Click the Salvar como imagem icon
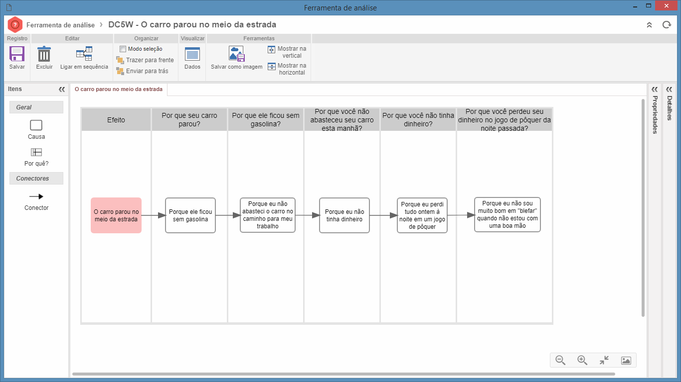 (236, 54)
